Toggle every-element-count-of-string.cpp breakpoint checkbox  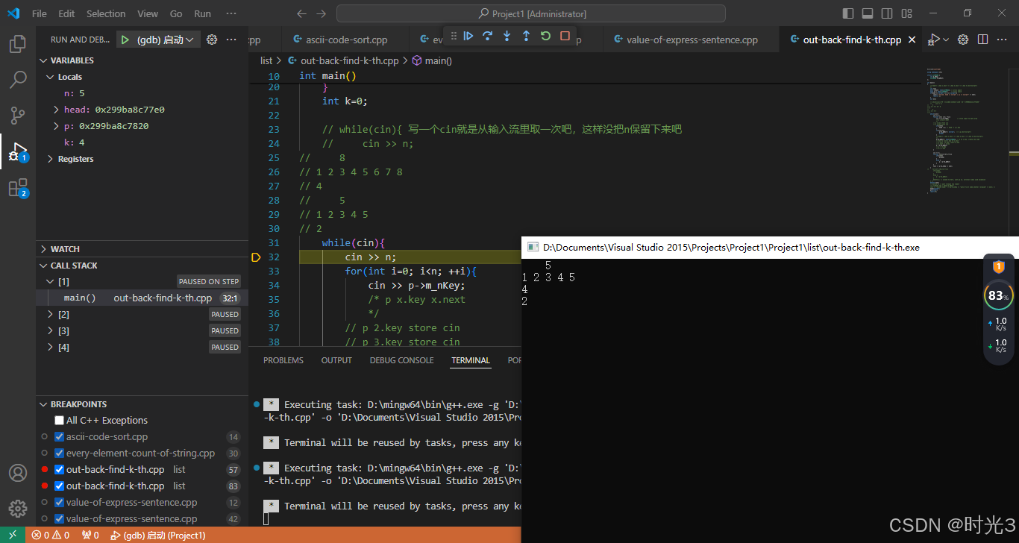59,453
